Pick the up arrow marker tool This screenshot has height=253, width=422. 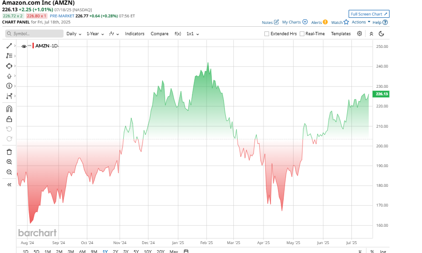pyautogui.click(x=9, y=76)
